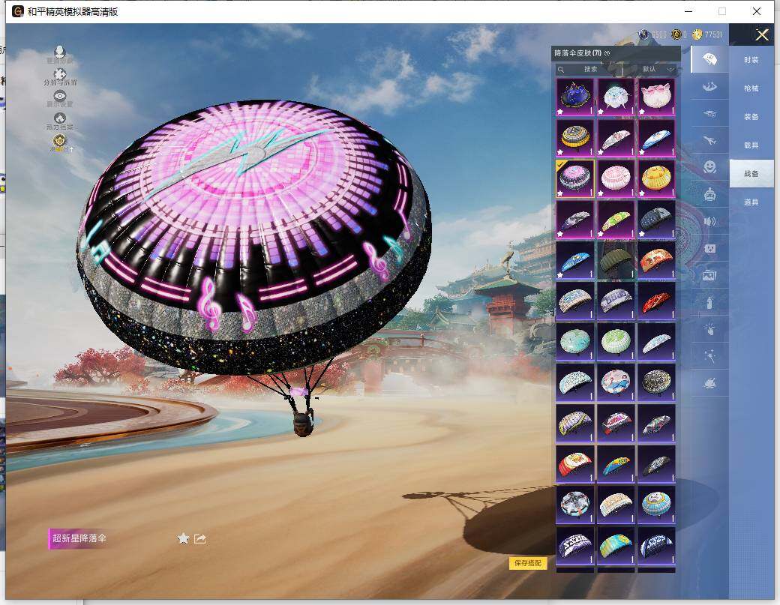Image resolution: width=780 pixels, height=605 pixels.
Task: Switch to the 枪械 tab
Action: (751, 88)
